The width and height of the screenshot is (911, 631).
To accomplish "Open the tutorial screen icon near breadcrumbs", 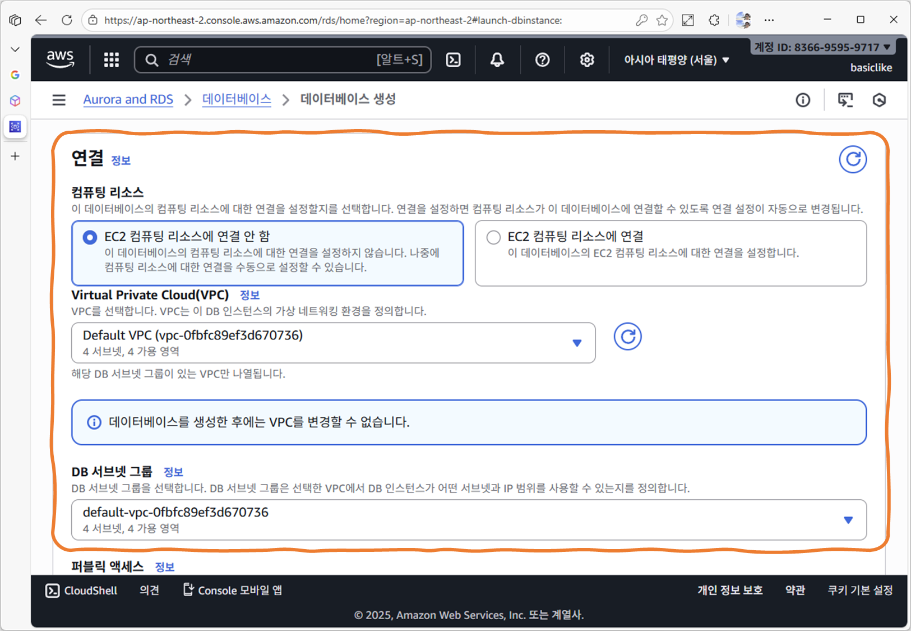I will (845, 100).
